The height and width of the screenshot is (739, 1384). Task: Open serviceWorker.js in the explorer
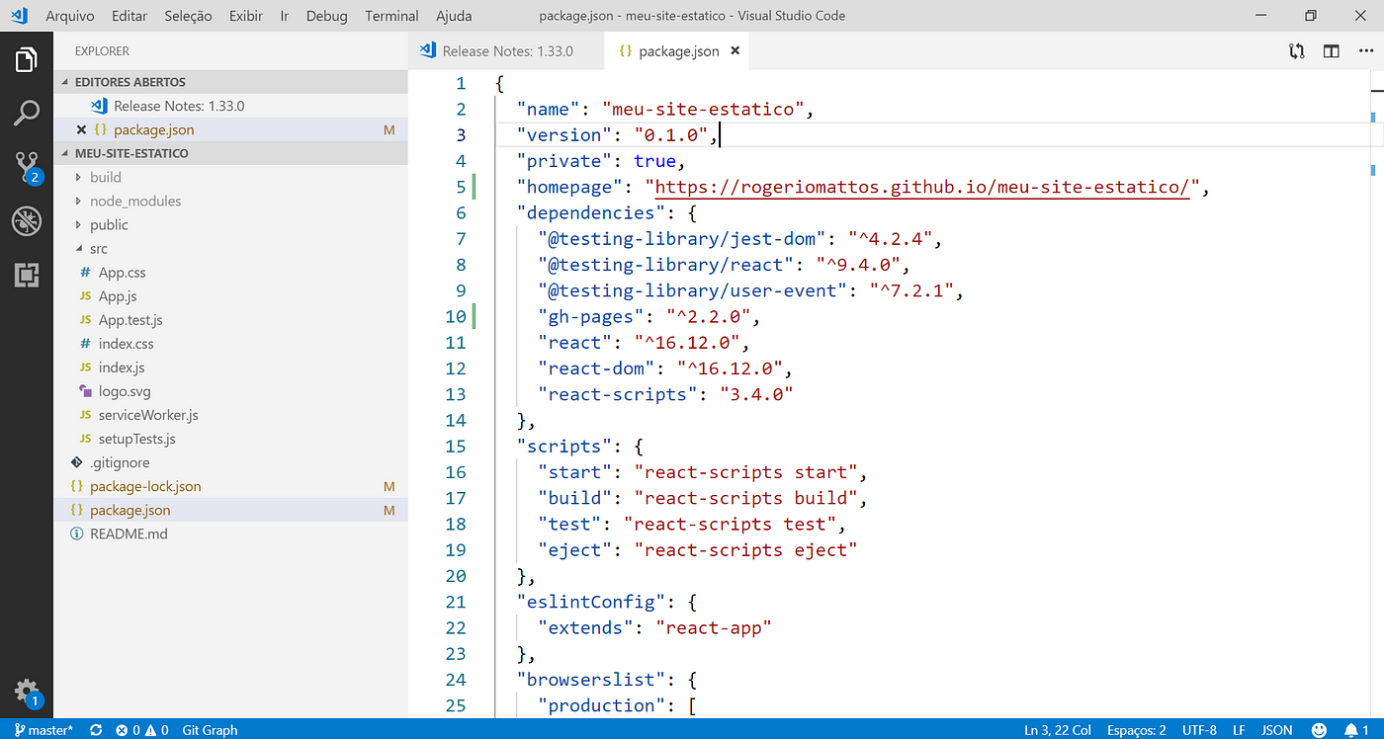pos(230,415)
